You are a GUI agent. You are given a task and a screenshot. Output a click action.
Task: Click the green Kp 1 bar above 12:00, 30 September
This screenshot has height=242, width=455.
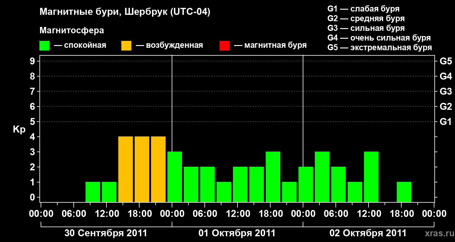[x=109, y=192]
